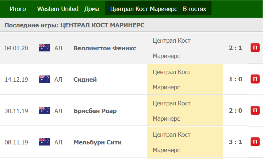The width and height of the screenshot is (263, 159).
Task: Click the 1 : 0 score against Сидней
Action: tap(236, 79)
